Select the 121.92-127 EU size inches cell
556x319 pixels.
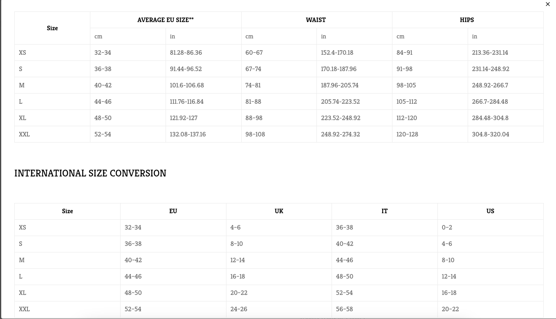coord(184,118)
